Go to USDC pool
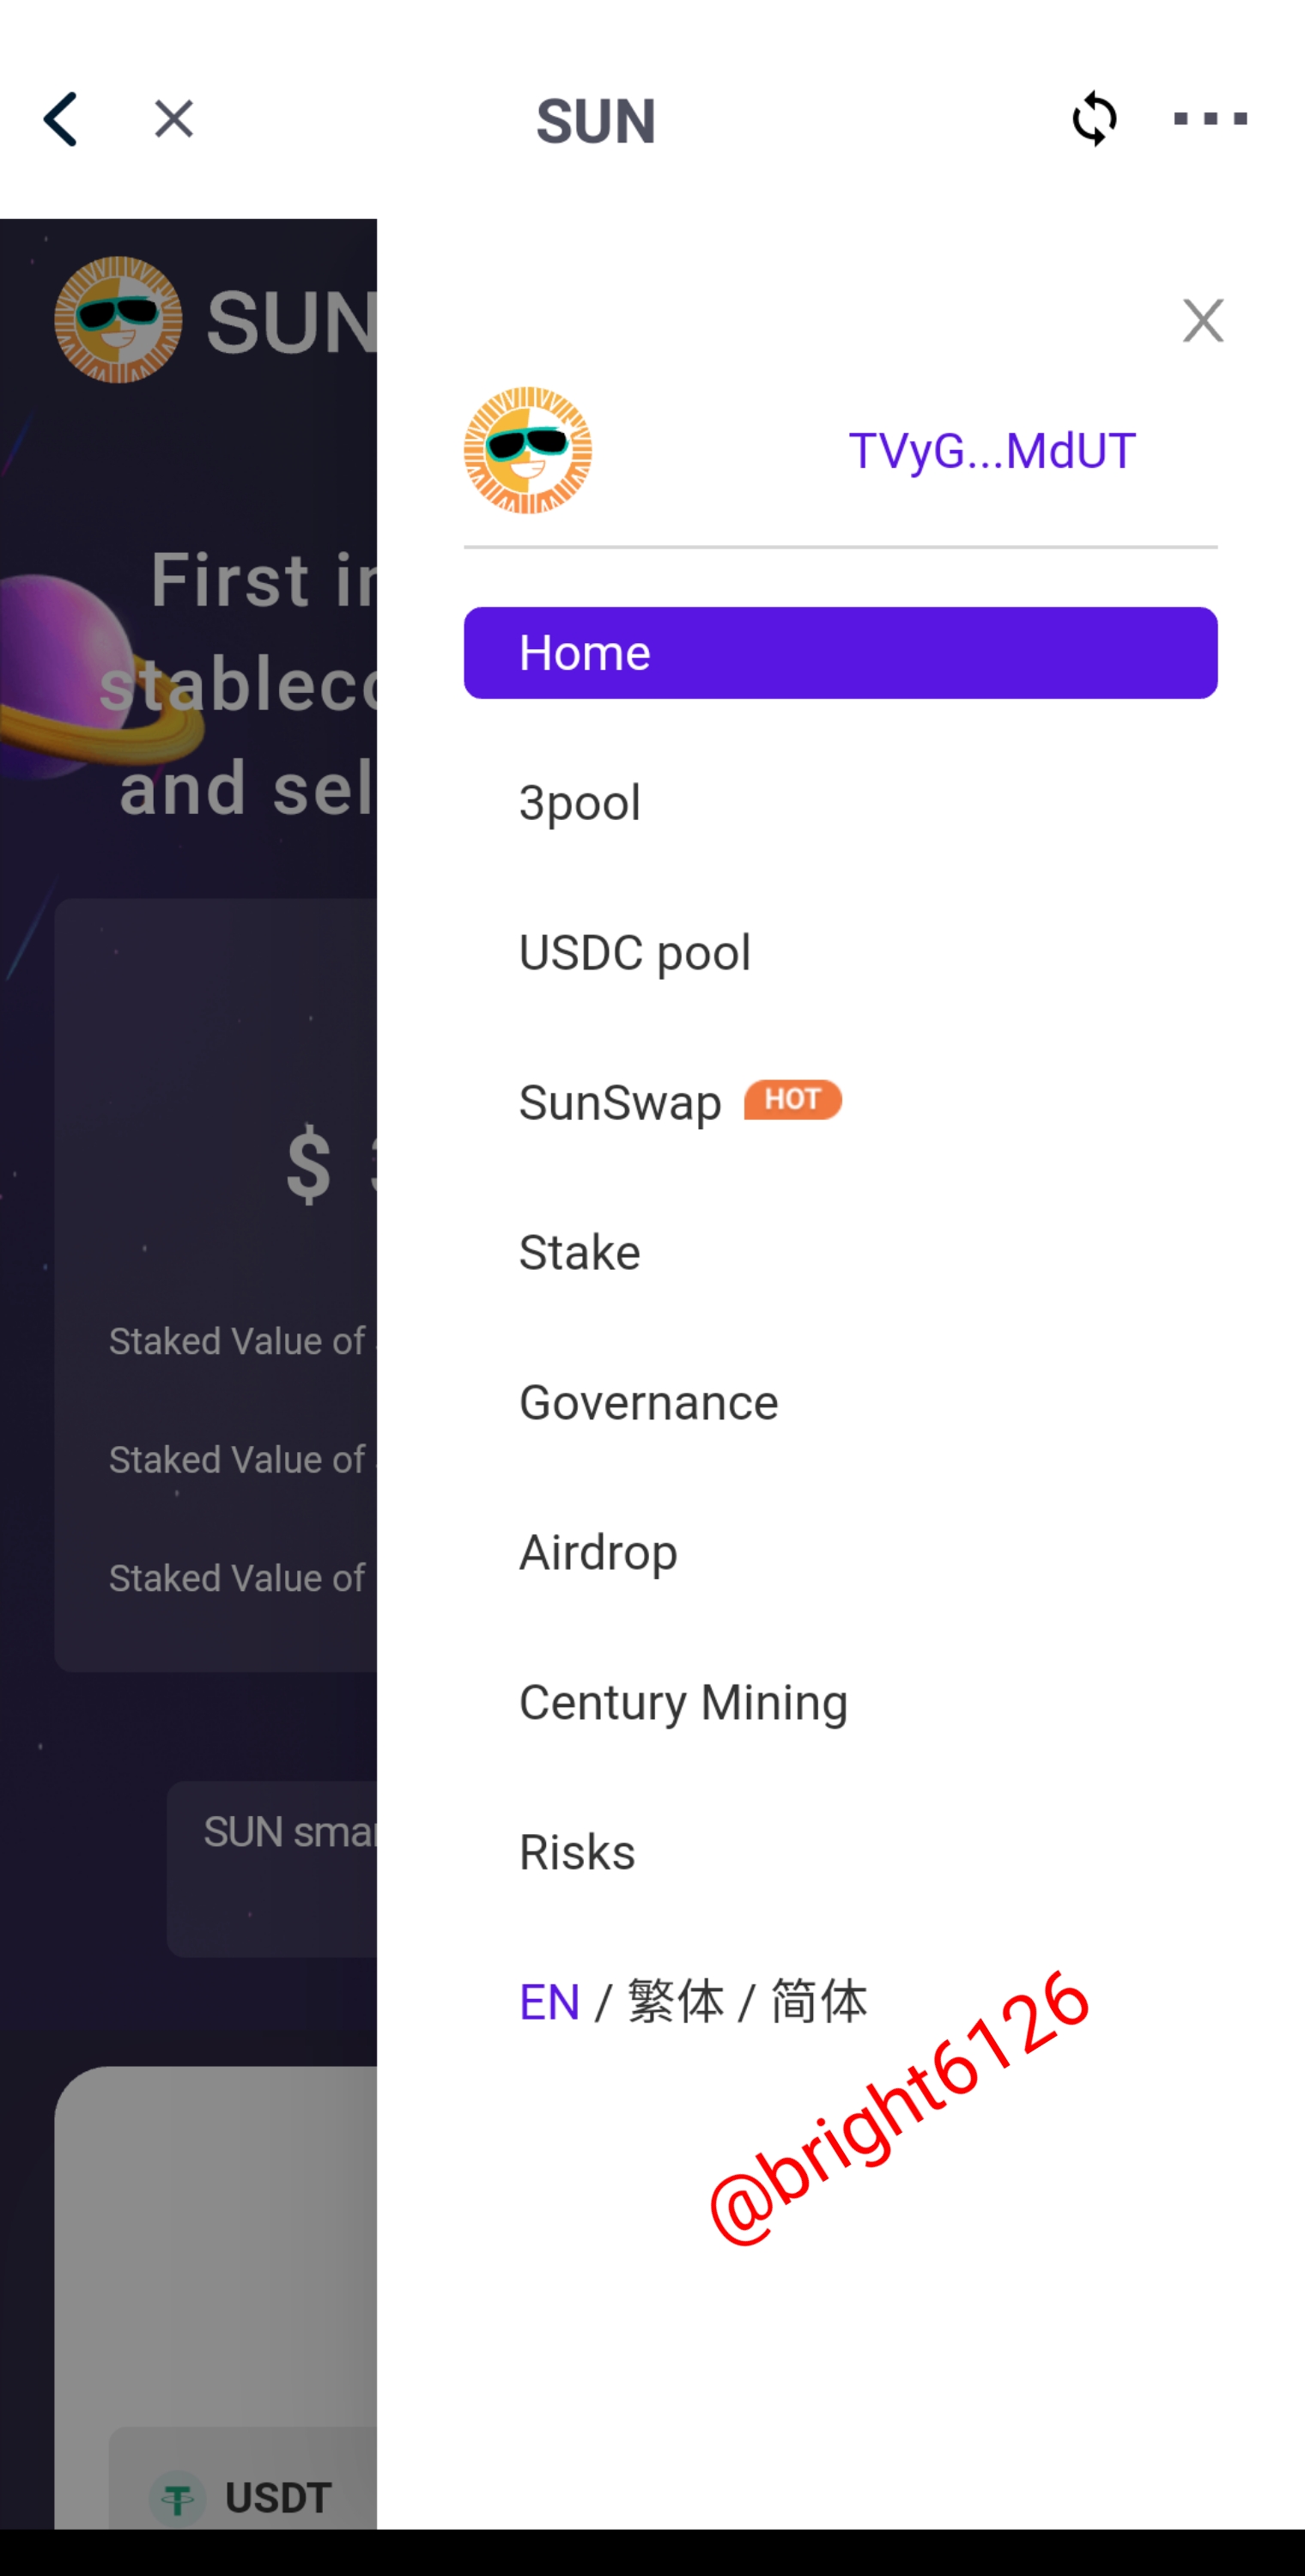Image resolution: width=1305 pixels, height=2576 pixels. click(x=635, y=953)
